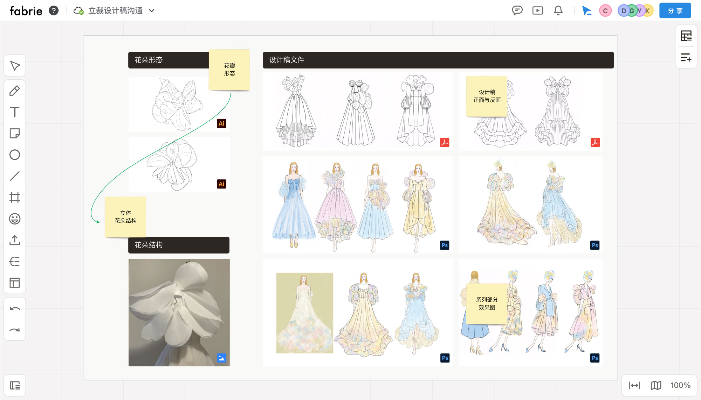Select the line tool
The image size is (701, 400).
click(15, 176)
